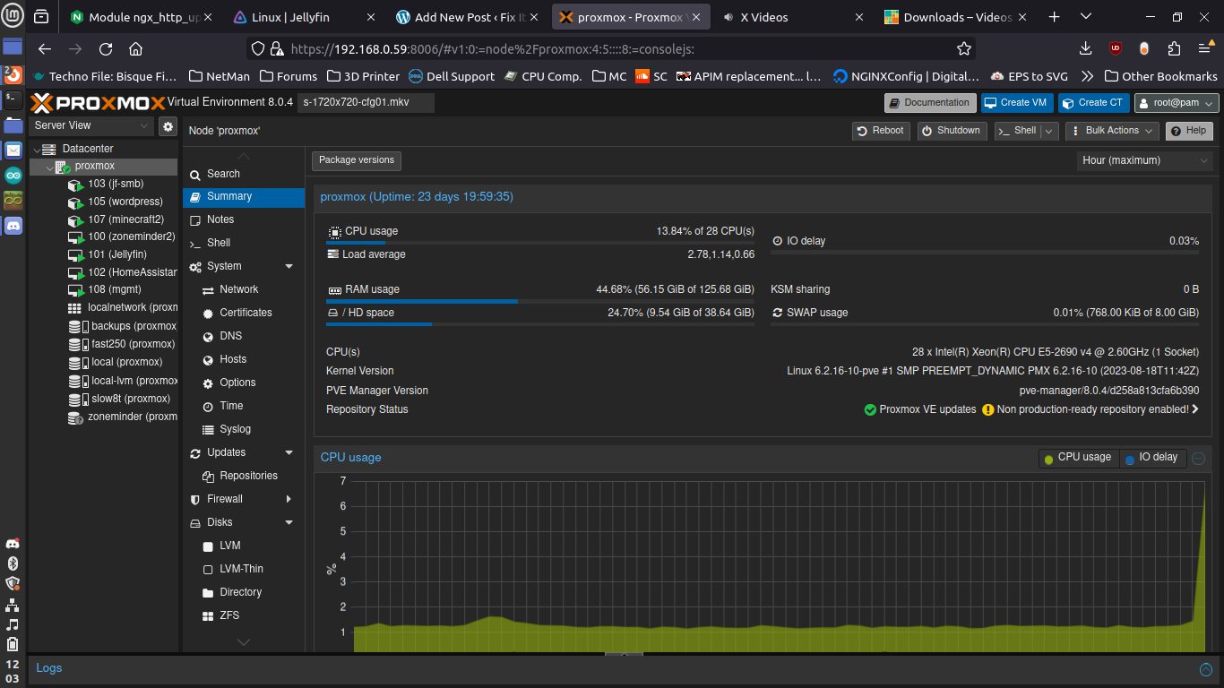Click the DNS globe icon

click(x=208, y=336)
